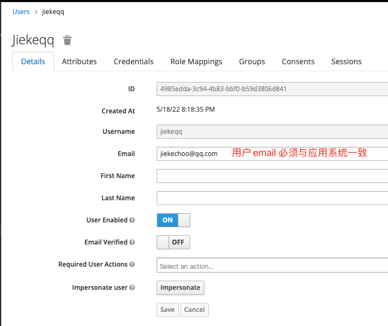The height and width of the screenshot is (326, 388).
Task: Click the Cancel button
Action: (x=195, y=309)
